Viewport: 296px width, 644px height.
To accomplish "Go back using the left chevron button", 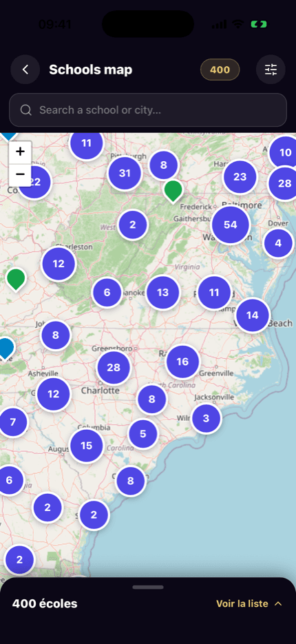I will (25, 70).
